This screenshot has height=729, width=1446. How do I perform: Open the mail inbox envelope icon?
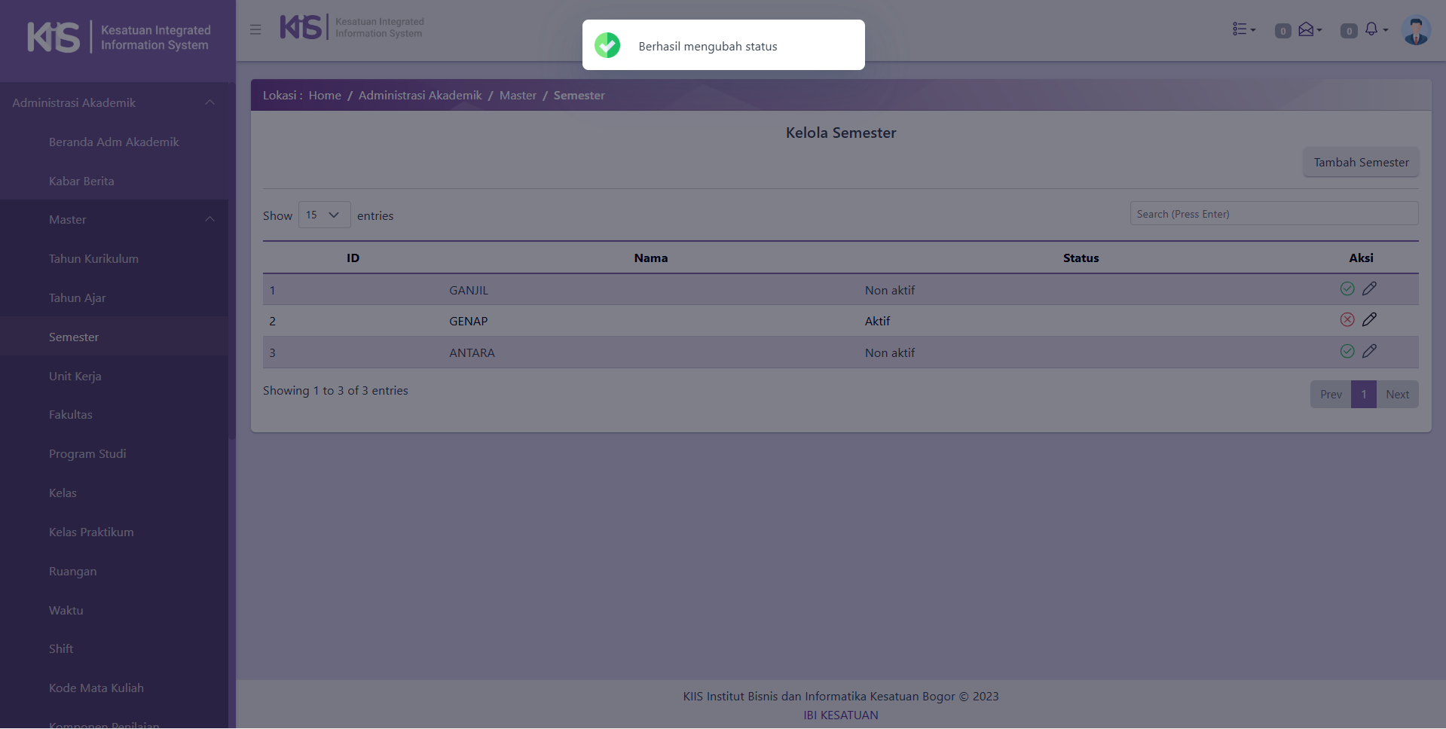(1308, 29)
